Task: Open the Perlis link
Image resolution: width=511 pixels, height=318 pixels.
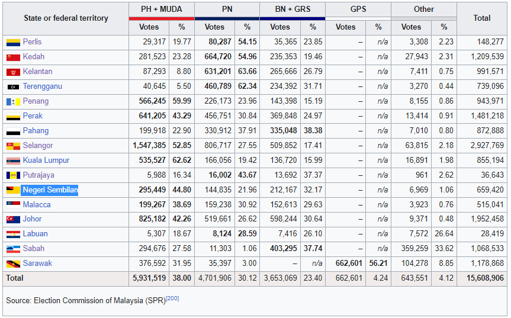Action: click(32, 41)
